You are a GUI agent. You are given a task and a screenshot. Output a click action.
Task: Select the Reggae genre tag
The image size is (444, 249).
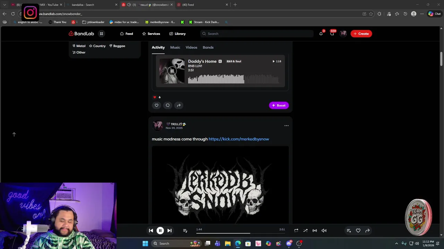(x=117, y=46)
